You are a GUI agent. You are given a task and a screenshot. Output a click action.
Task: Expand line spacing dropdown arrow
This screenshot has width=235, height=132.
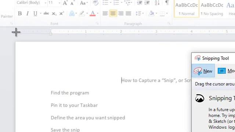point(143,14)
